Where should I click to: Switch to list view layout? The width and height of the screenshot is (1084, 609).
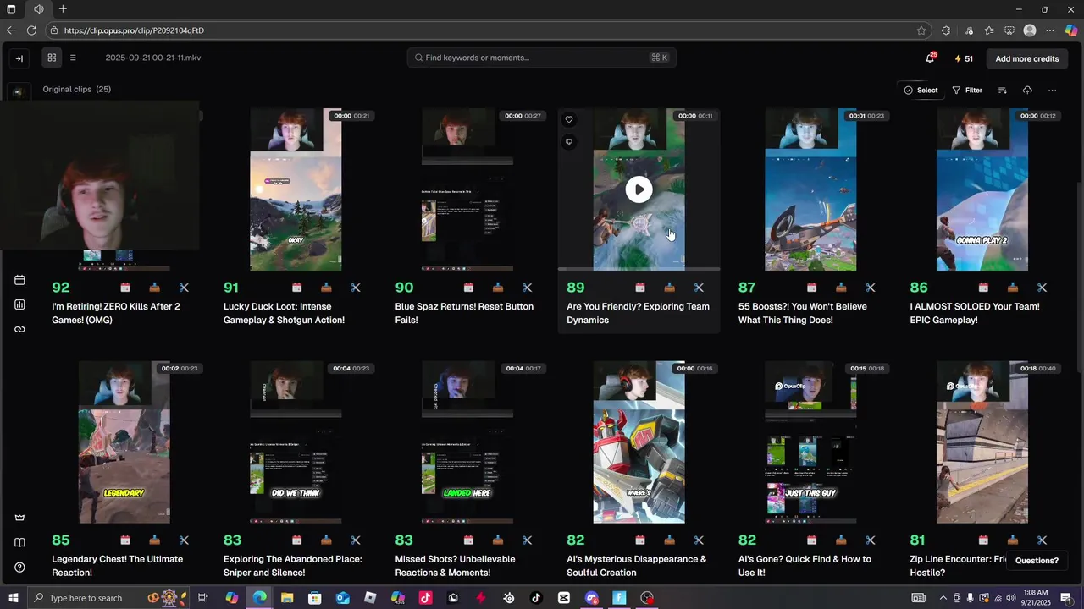(73, 58)
